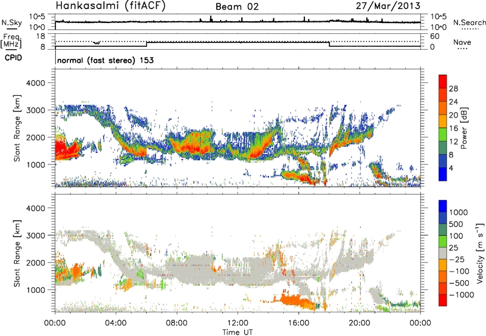This screenshot has width=486, height=336.
Task: Click the 12 dB colorbar label
Action: [x=453, y=141]
